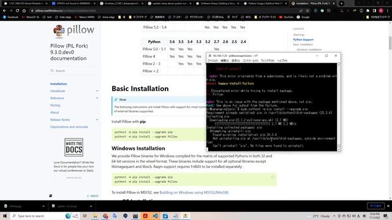Switch to the Python Usage Adafruit tab

coord(265,4)
